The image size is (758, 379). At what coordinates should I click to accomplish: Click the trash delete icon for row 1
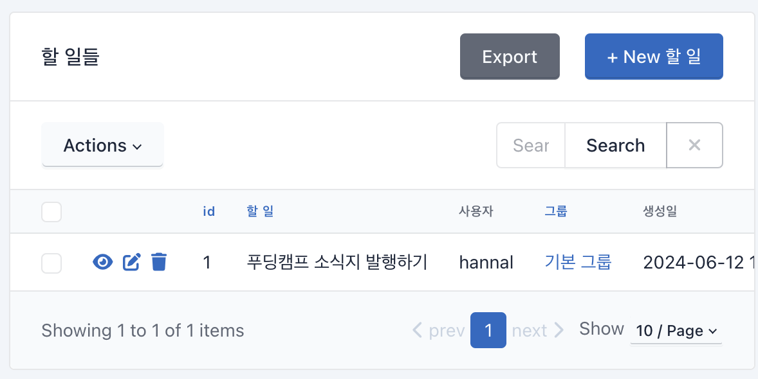pos(159,262)
